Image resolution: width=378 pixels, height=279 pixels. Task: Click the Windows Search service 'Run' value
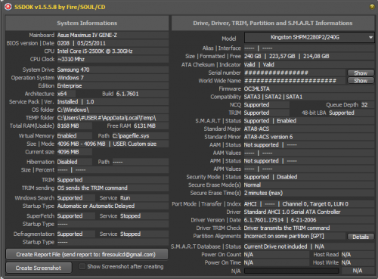tap(125, 198)
